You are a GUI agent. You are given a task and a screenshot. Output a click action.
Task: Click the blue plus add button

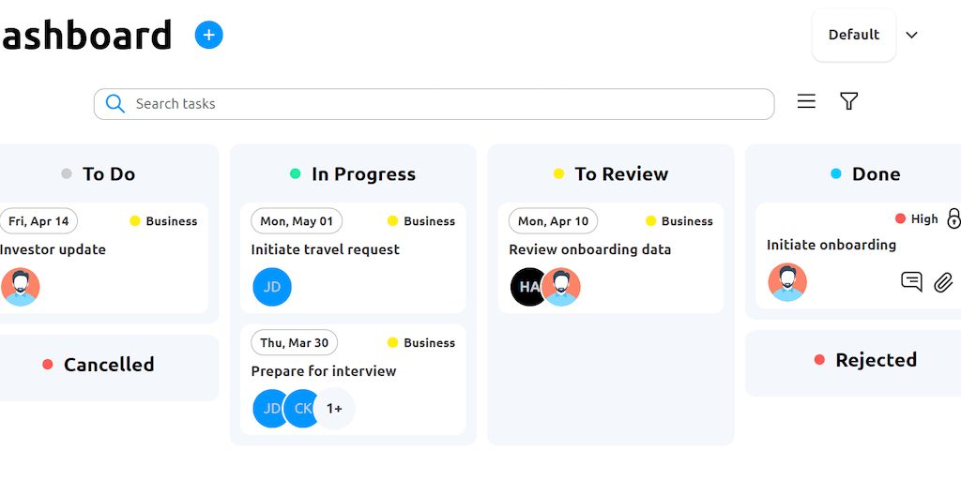(208, 36)
